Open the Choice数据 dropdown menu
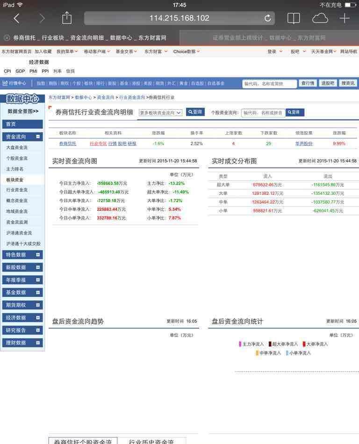Viewport: 359px width, 444px height. 187,52
